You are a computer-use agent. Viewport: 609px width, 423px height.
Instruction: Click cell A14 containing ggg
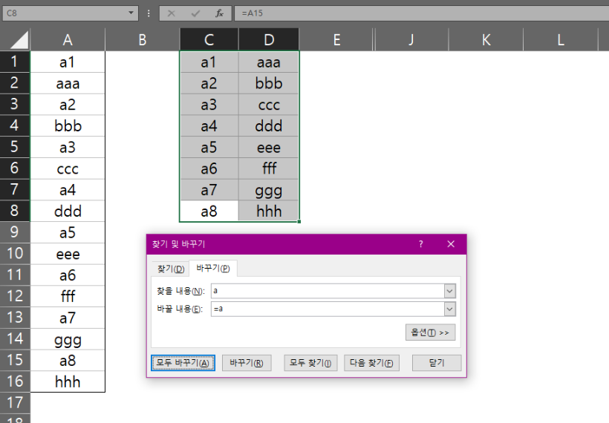pos(68,339)
